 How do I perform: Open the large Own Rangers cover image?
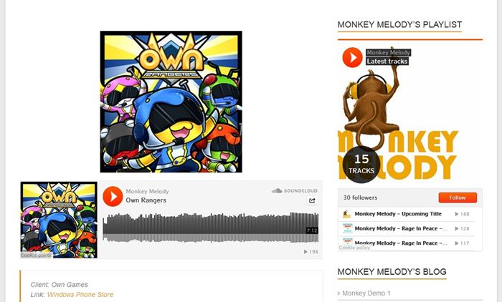pos(171,102)
